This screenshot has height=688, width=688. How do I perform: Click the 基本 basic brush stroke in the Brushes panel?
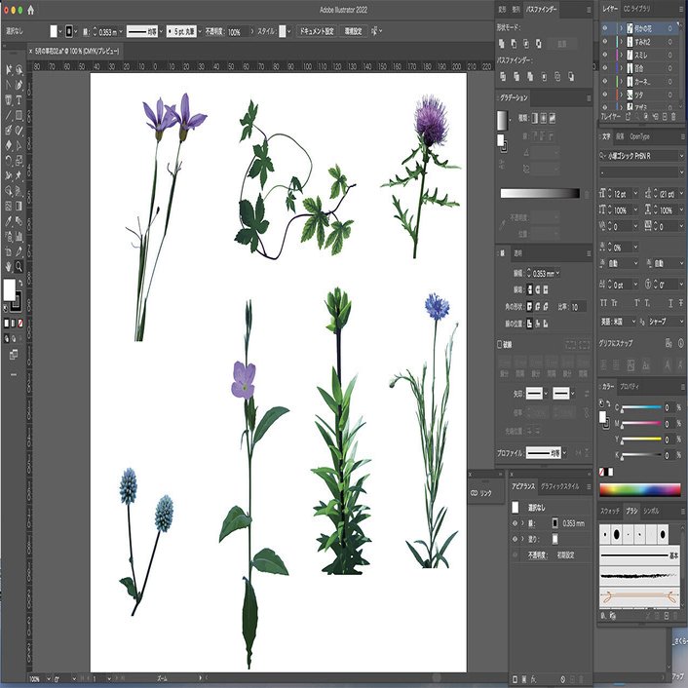639,555
